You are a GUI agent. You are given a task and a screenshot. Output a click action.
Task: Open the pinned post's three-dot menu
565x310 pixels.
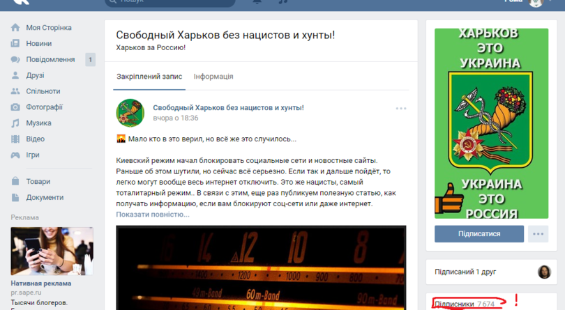pyautogui.click(x=400, y=109)
